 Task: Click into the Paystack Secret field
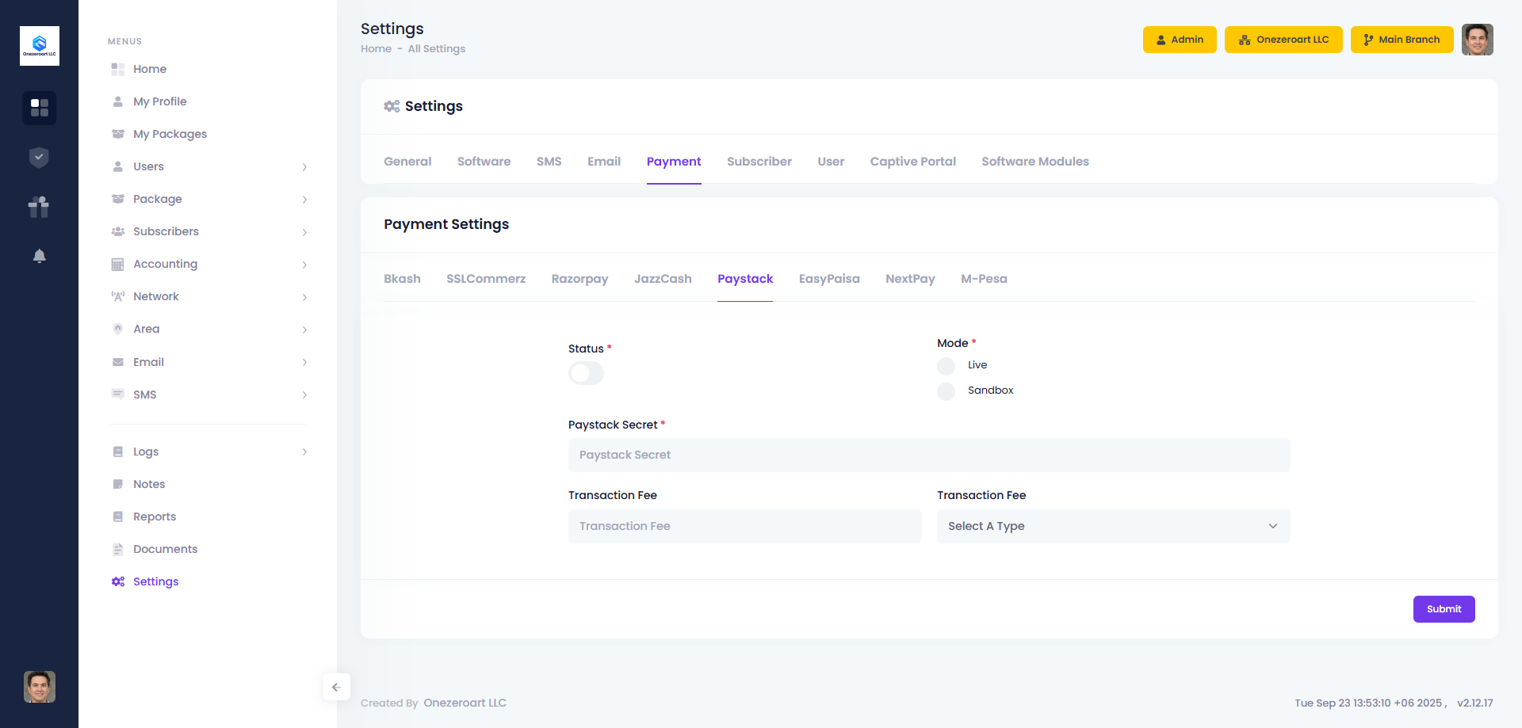click(x=928, y=455)
